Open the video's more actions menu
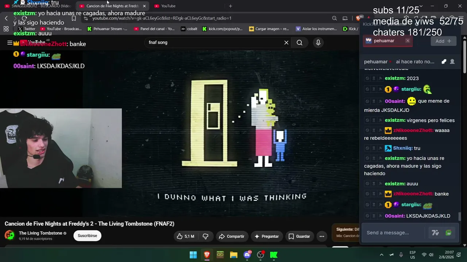Image resolution: width=467 pixels, height=262 pixels. point(322,237)
